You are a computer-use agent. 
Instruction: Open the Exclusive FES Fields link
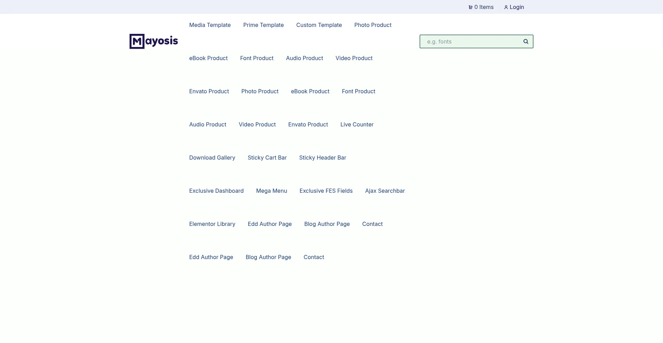coord(326,191)
